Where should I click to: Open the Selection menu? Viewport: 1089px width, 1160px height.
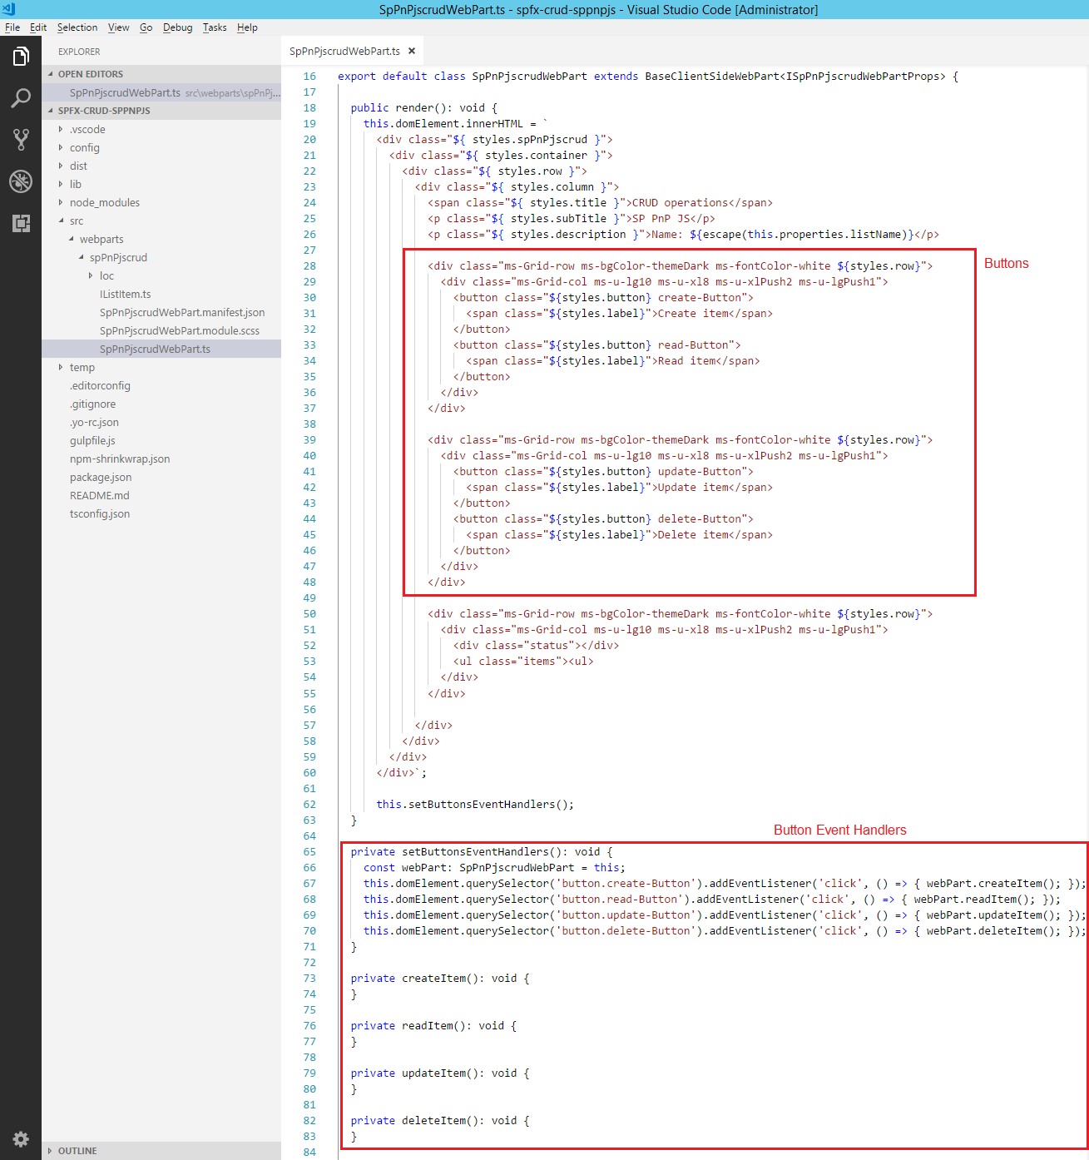[77, 27]
